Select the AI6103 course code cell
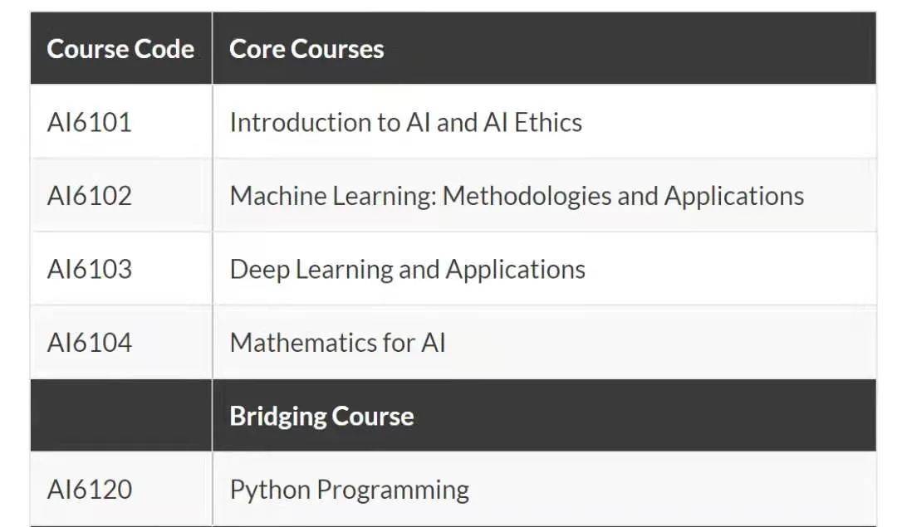Image resolution: width=897 pixels, height=527 pixels. tap(90, 269)
